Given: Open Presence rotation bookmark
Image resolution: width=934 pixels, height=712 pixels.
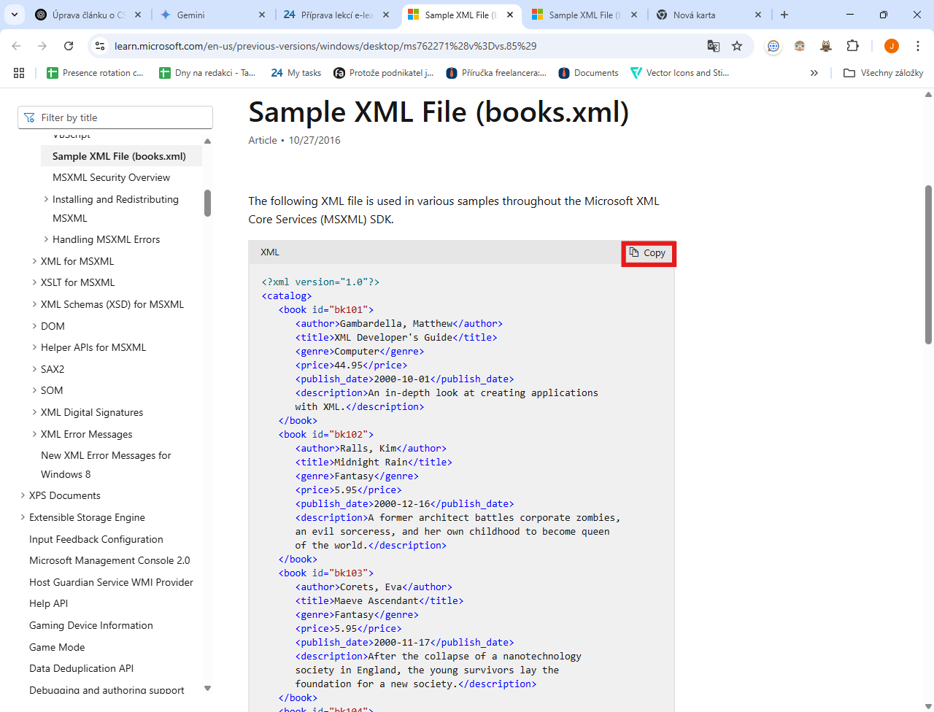Looking at the screenshot, I should pyautogui.click(x=95, y=73).
